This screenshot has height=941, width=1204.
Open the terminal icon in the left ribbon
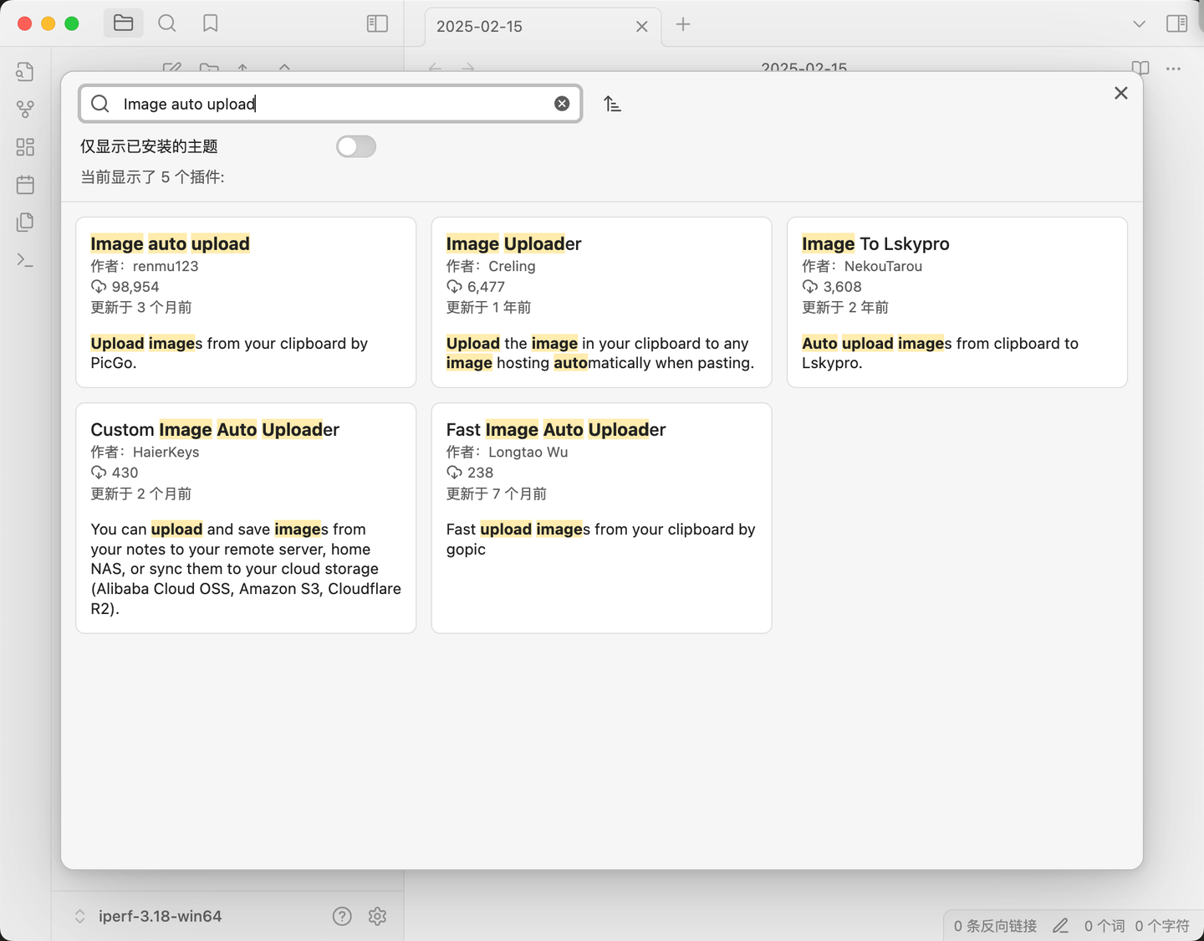click(x=24, y=260)
